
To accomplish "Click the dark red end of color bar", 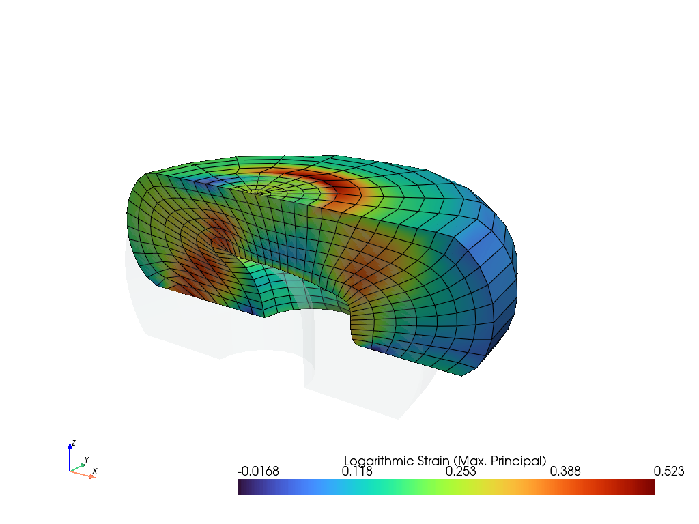I will point(646,486).
